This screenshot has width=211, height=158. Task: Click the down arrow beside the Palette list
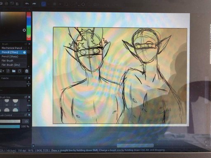pos(28,86)
